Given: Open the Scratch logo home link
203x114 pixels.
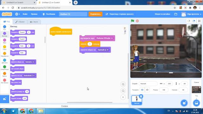Looking at the screenshot, I should (7, 14).
